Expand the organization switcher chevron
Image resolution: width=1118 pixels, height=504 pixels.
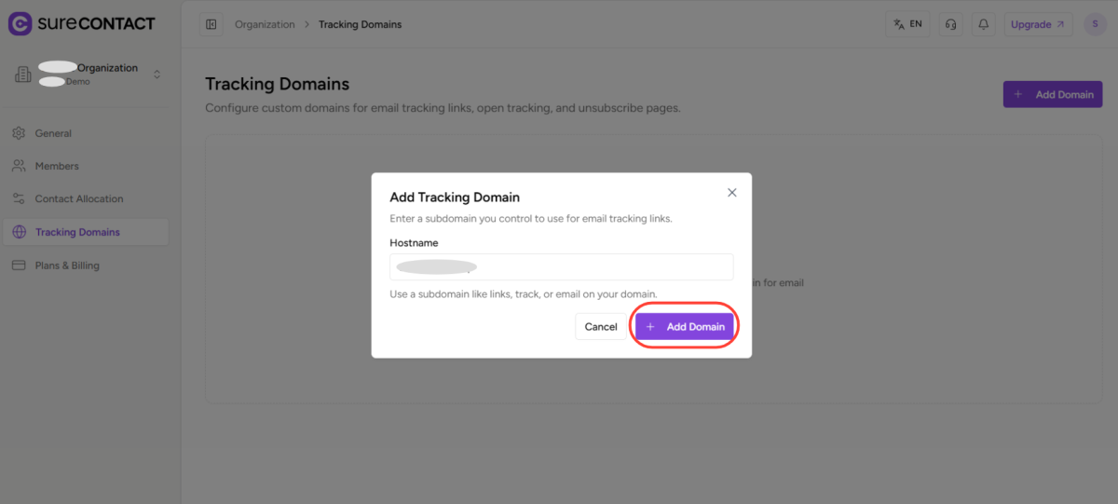[157, 75]
